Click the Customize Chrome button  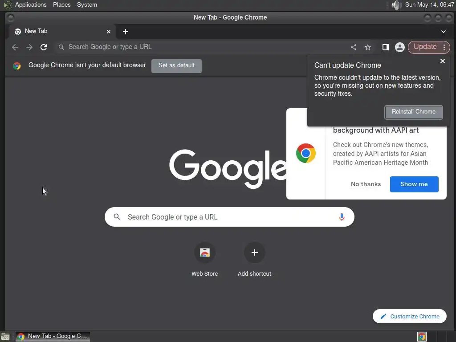click(x=410, y=316)
